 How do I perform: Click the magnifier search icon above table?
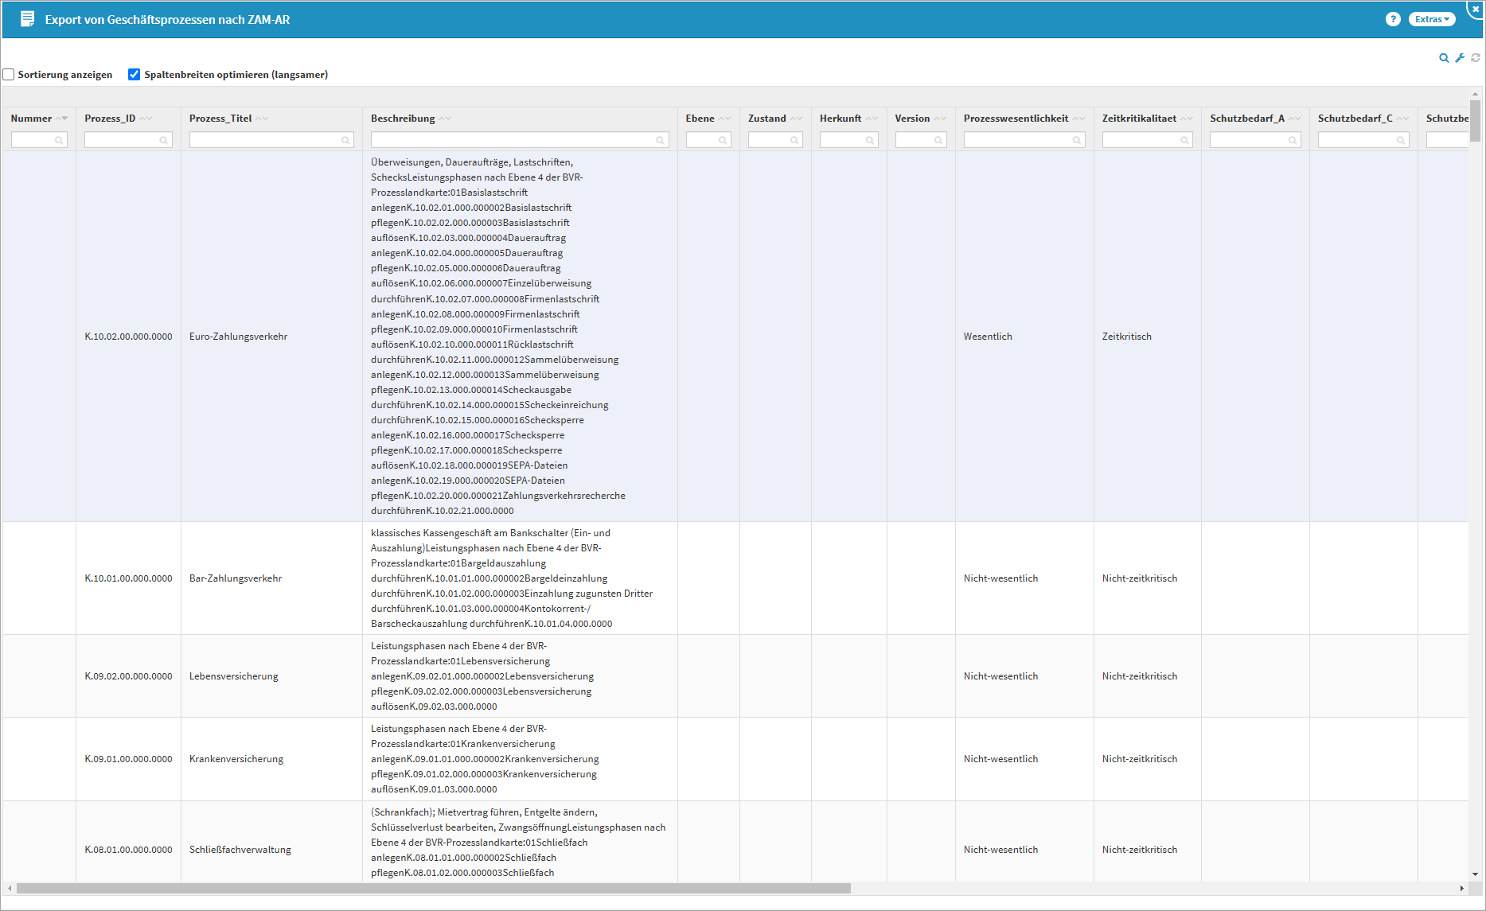click(x=1444, y=58)
